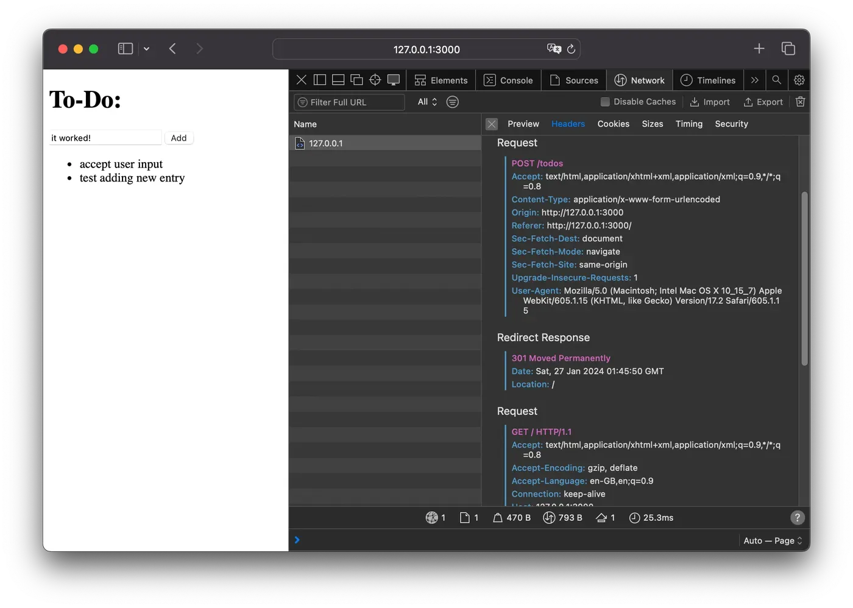Click the 793 B transferred stat
Screen dimensions: 853x608
point(562,518)
